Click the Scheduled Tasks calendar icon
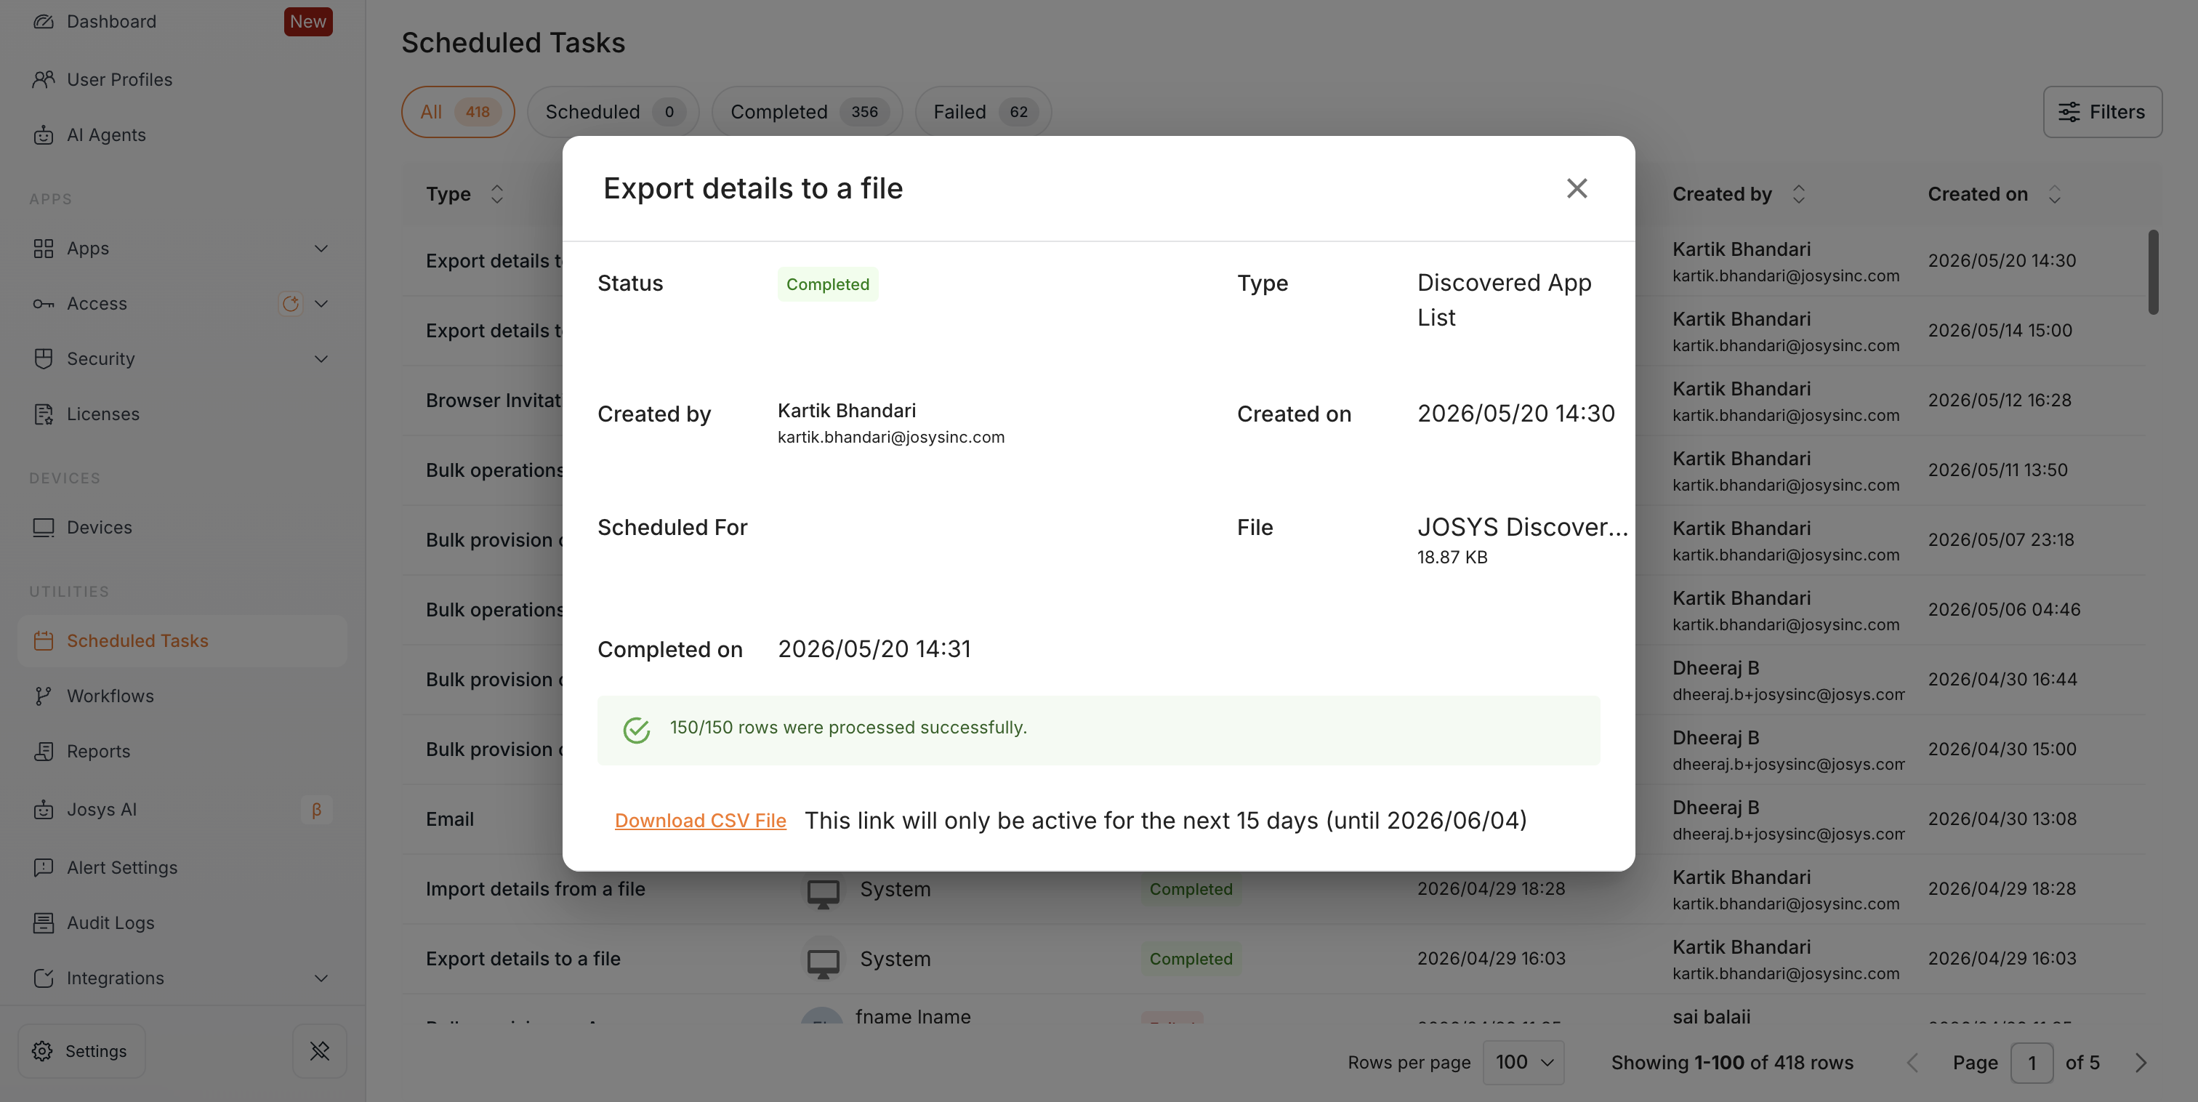The height and width of the screenshot is (1102, 2198). click(x=44, y=641)
